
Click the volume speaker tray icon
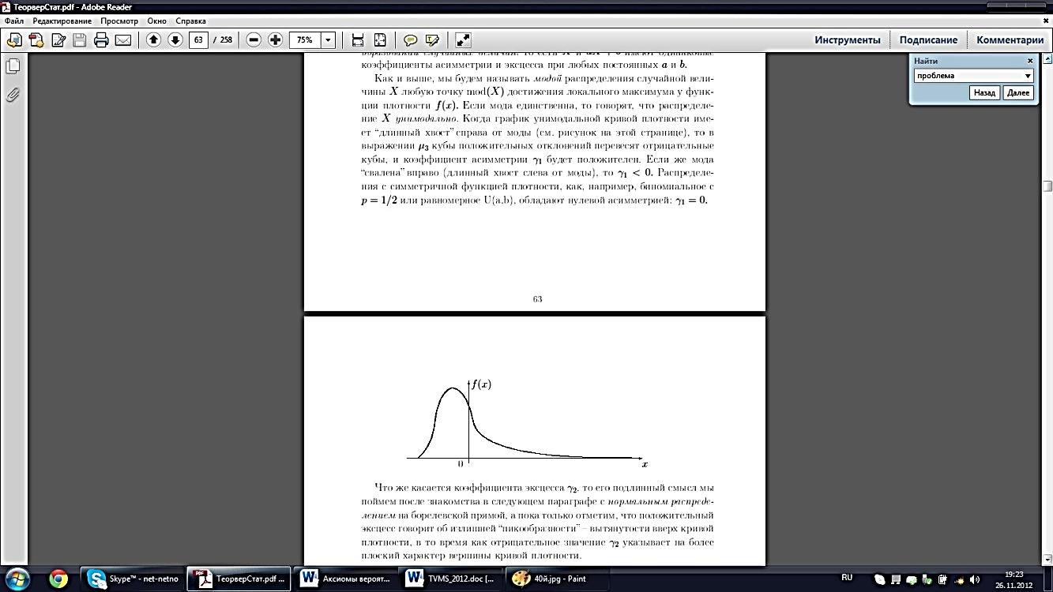coord(974,579)
